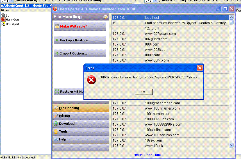Minimize the HostsXpert 4.3 window
Viewport: 241px width, 159px height.
(219, 9)
